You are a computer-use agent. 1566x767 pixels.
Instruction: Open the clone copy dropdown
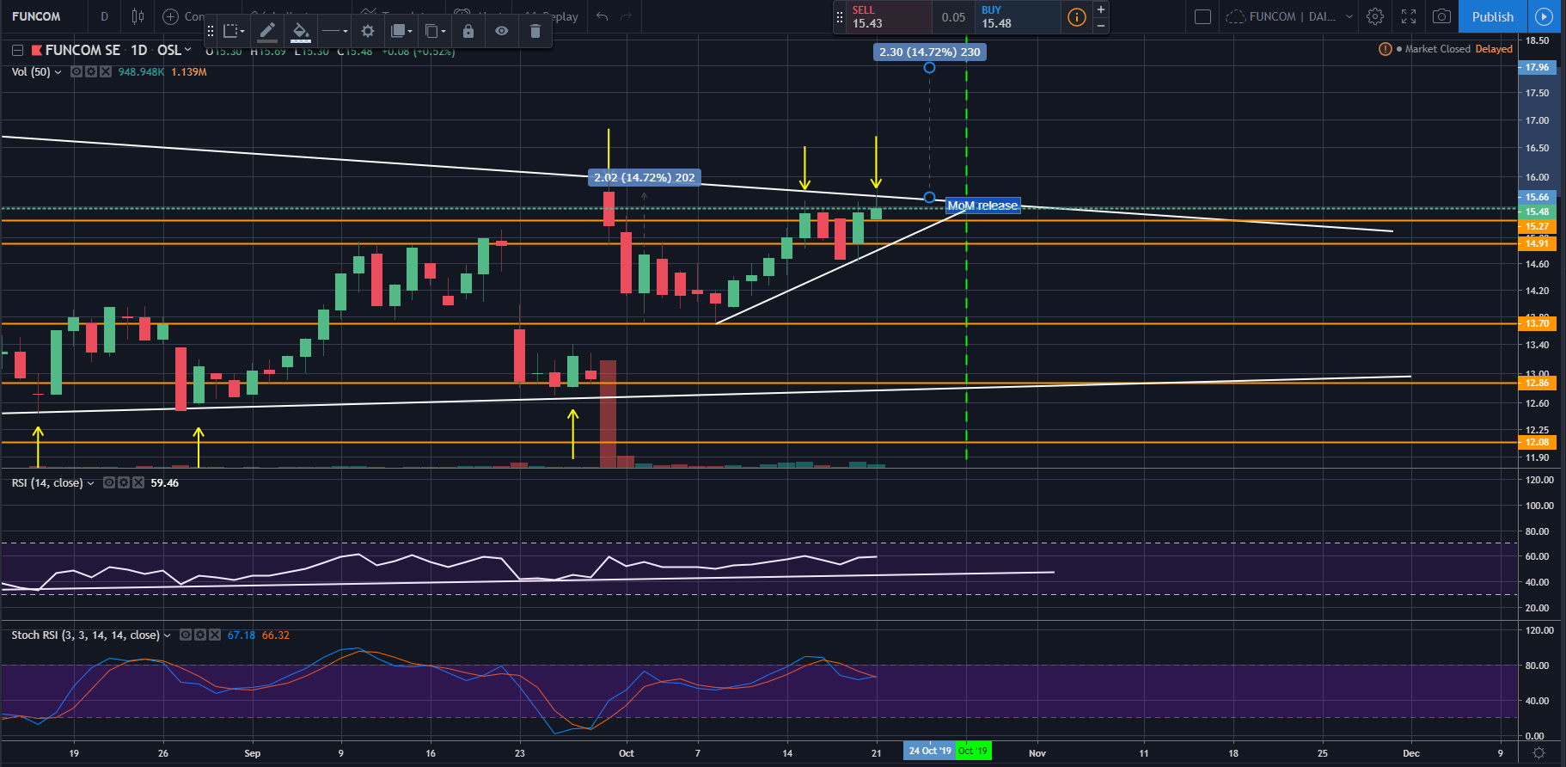(x=436, y=31)
